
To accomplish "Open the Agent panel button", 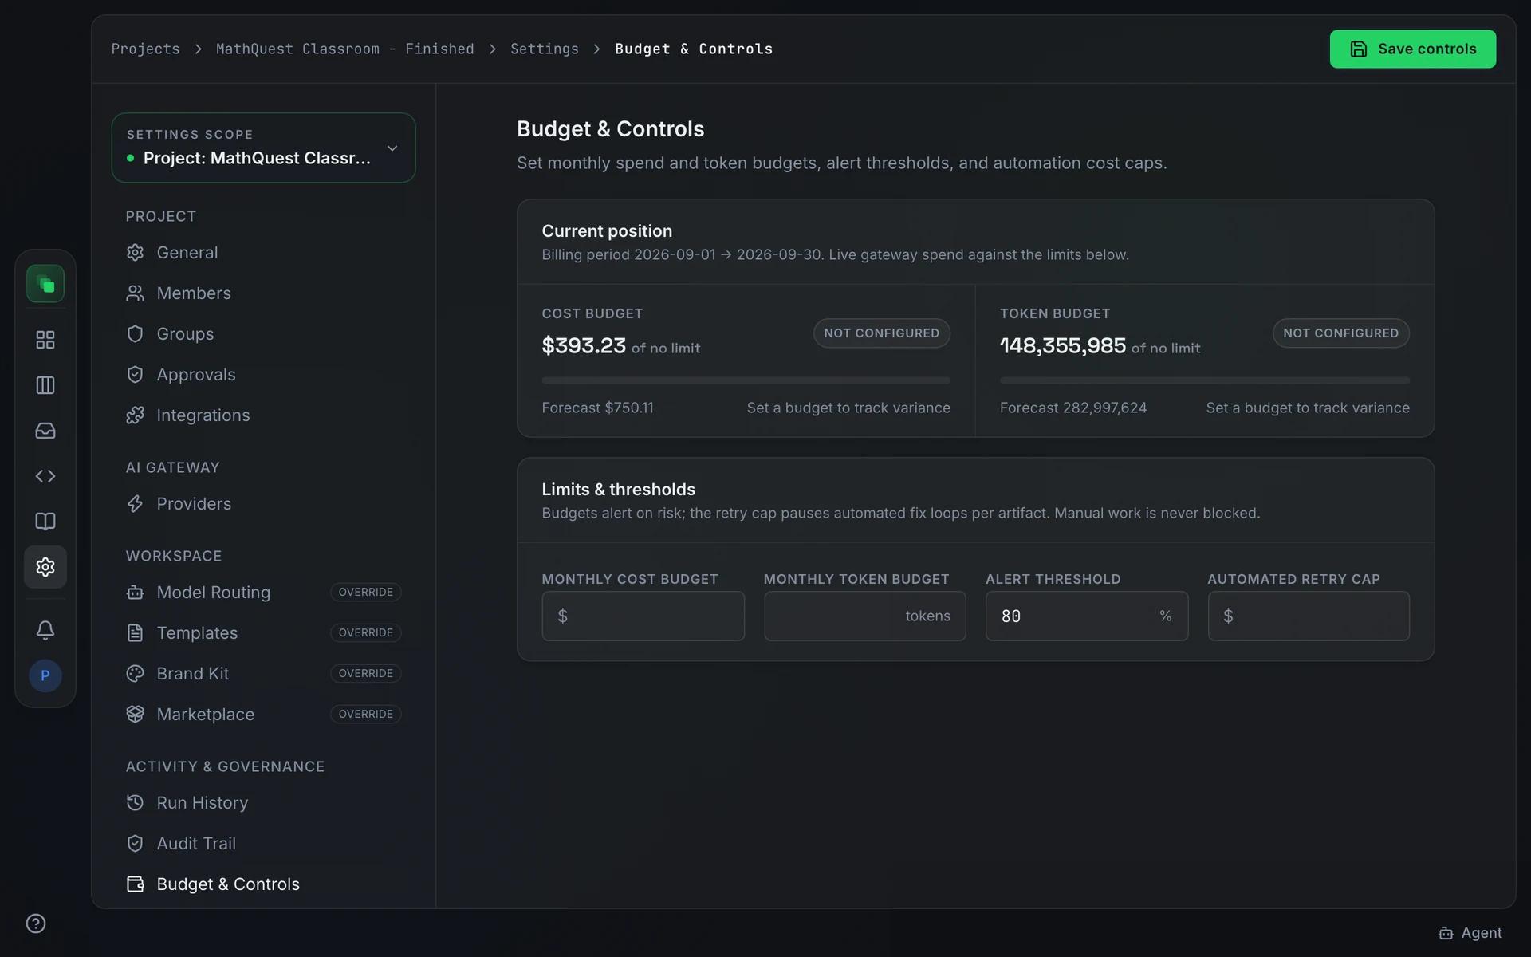I will 1470,933.
